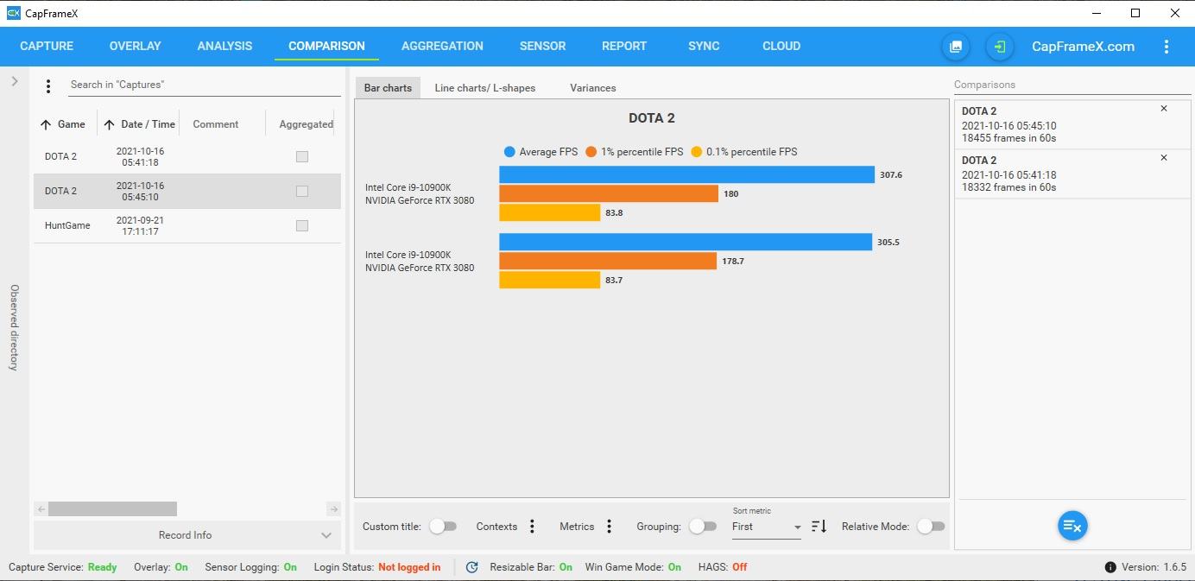Open the Sort metric dropdown
Viewport: 1195px width, 581px height.
tap(766, 527)
